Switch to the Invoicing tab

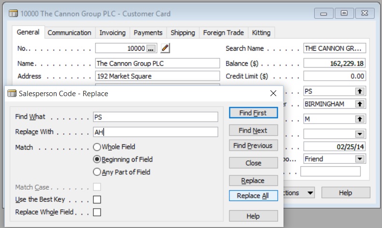(113, 33)
